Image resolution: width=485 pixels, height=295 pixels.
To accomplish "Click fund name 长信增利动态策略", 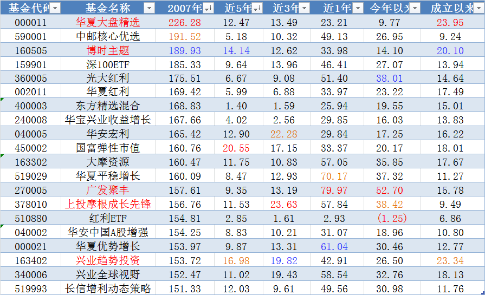I will click(108, 289).
